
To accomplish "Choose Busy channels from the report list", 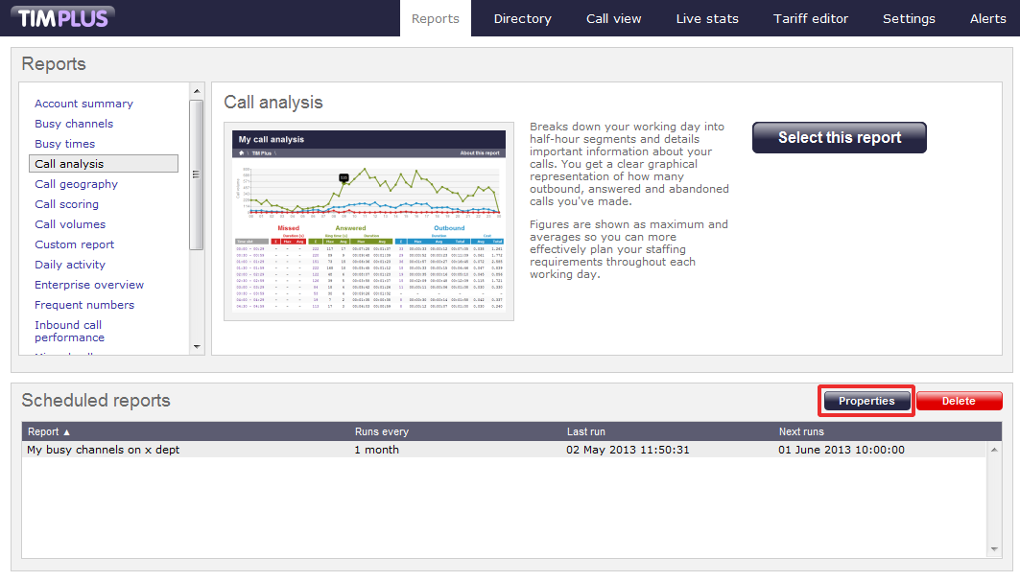I will [74, 124].
